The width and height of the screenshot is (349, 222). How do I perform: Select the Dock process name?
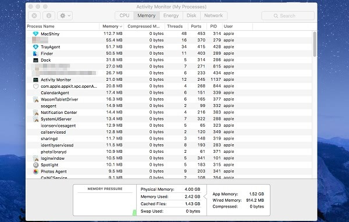(45, 60)
